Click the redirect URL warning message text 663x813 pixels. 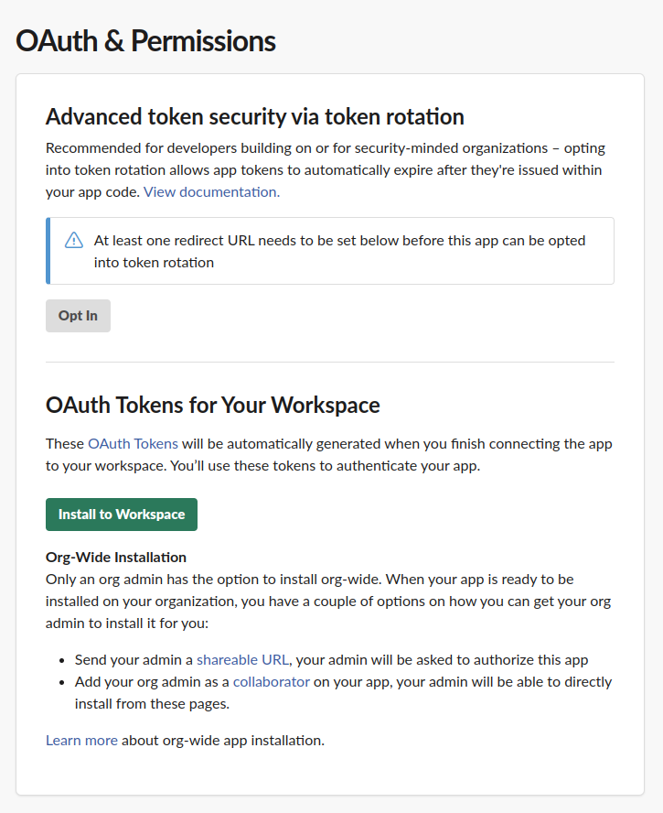tap(340, 252)
